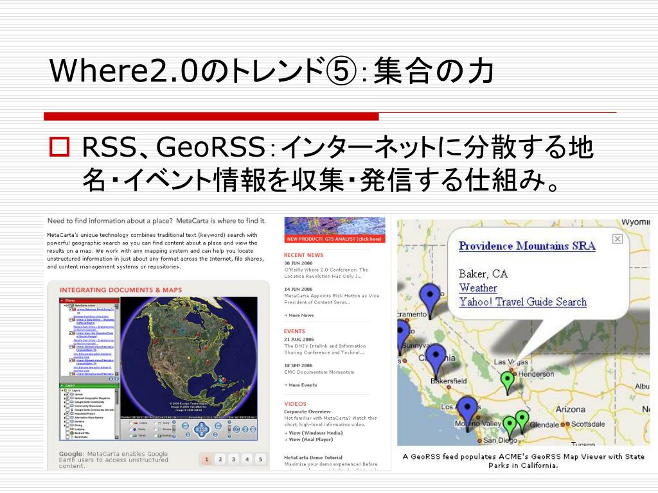Go to slideshow page 1

206,459
